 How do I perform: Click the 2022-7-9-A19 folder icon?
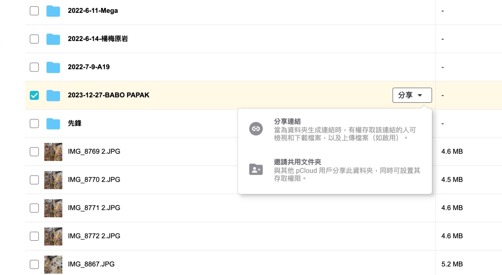point(53,67)
